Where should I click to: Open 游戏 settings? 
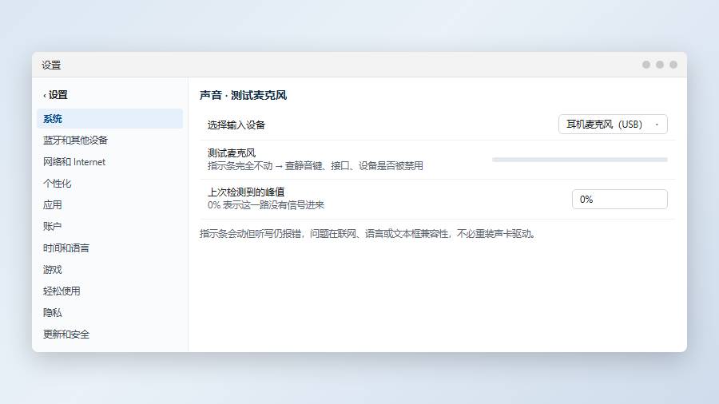(x=109, y=269)
